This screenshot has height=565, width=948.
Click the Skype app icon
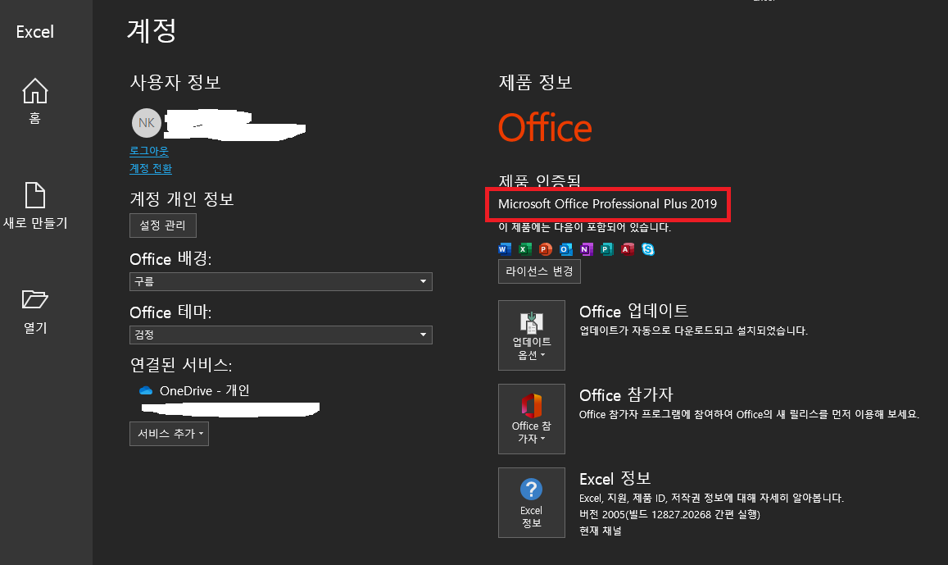click(x=648, y=248)
